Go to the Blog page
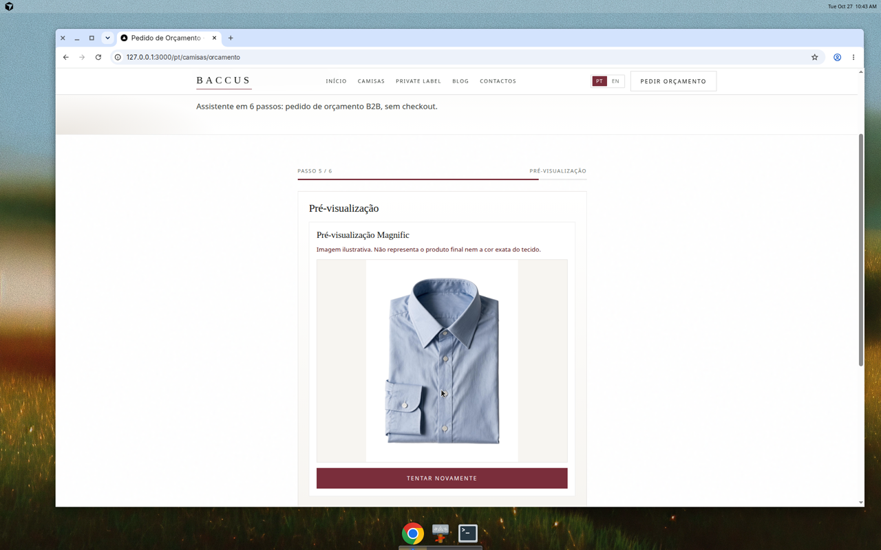The image size is (881, 550). point(460,81)
